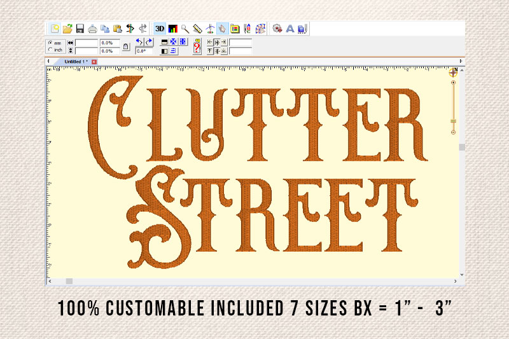This screenshot has width=509, height=339.
Task: Click the black-left half rectangle icon
Action: pos(164,52)
